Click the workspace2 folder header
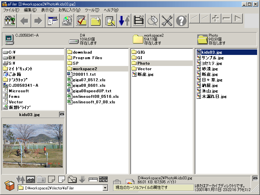Screen dimensions: 260x195 pos(148,39)
